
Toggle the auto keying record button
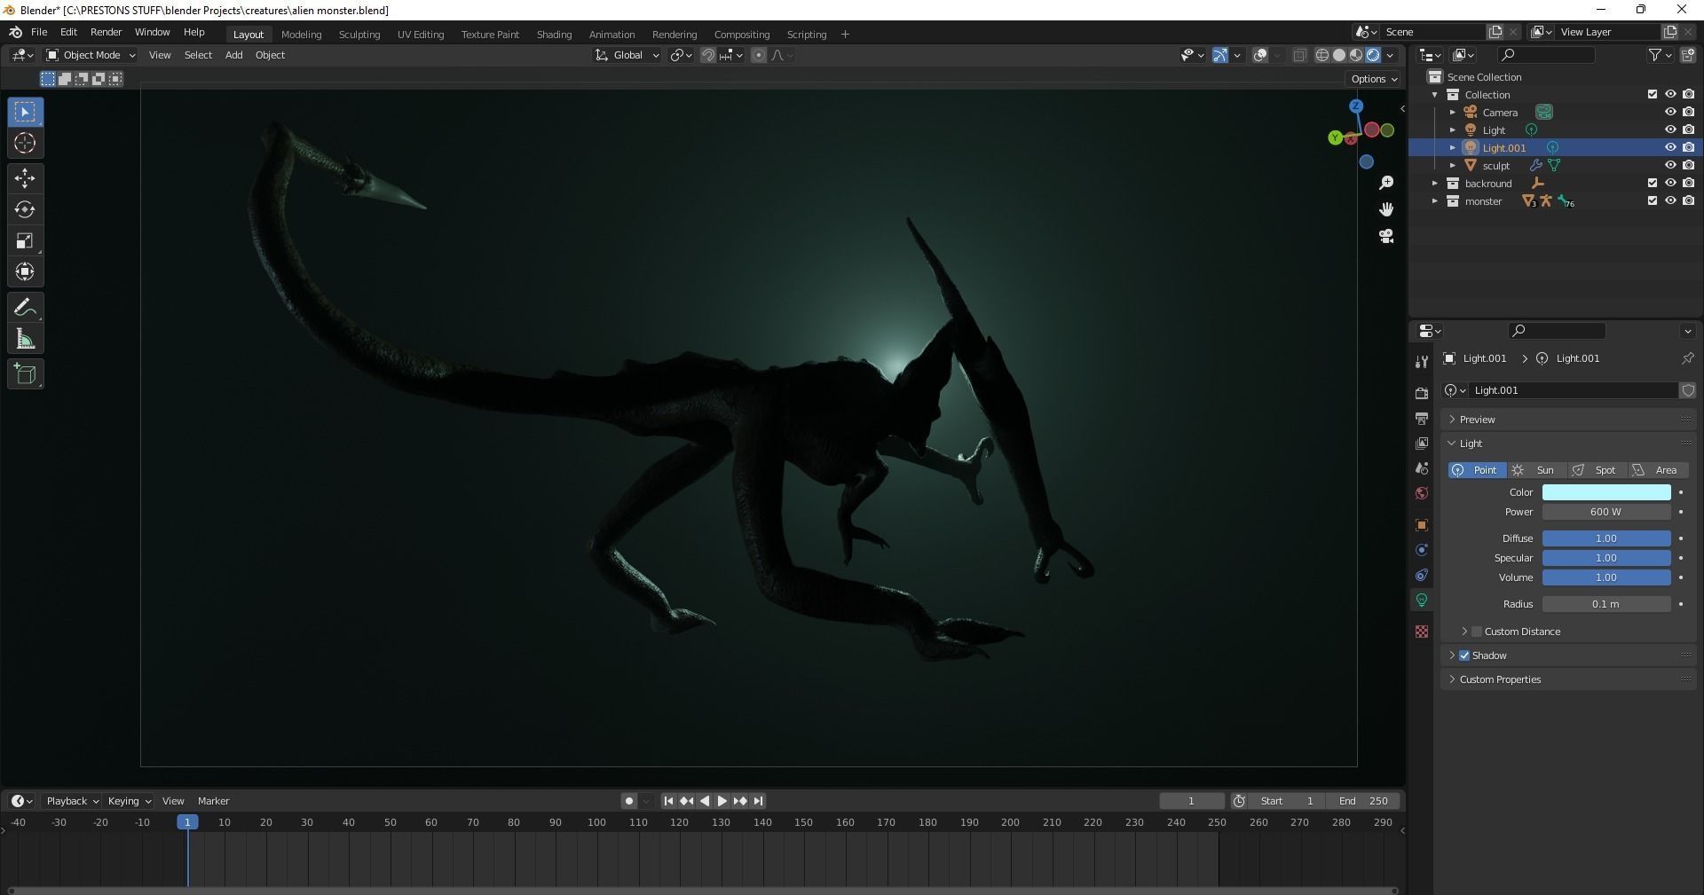pyautogui.click(x=629, y=801)
